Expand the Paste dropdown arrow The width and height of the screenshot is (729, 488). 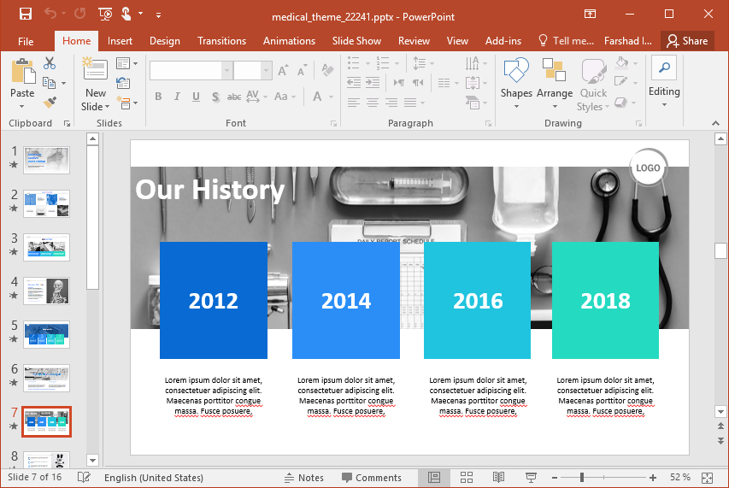pos(22,107)
